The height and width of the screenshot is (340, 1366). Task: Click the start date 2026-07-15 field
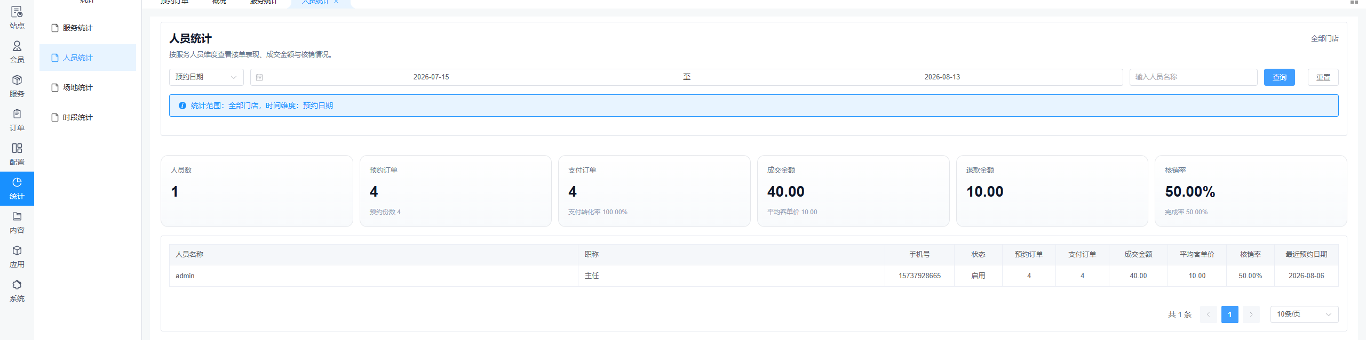[x=431, y=77]
